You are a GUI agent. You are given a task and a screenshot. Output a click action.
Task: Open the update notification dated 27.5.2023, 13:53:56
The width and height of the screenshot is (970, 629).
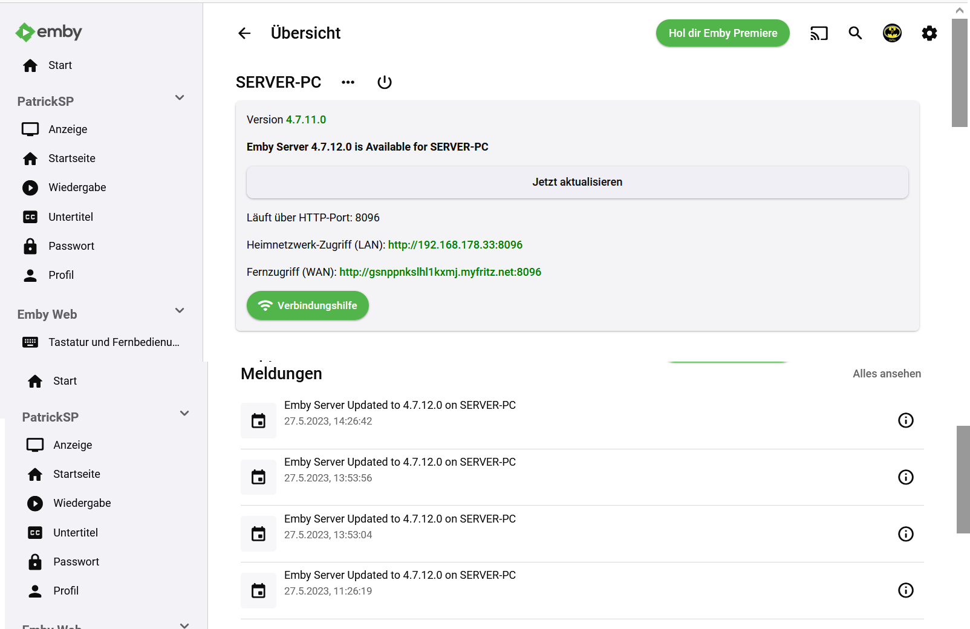coord(582,477)
